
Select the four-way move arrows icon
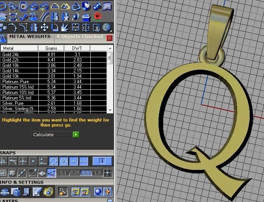[44, 27]
